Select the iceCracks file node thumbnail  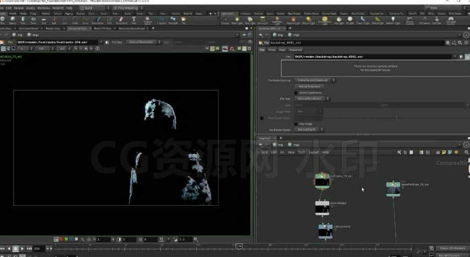pos(322,181)
